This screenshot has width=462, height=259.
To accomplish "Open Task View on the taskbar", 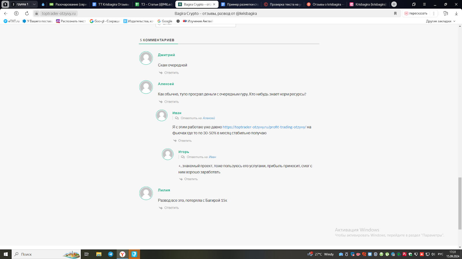I will [87, 254].
